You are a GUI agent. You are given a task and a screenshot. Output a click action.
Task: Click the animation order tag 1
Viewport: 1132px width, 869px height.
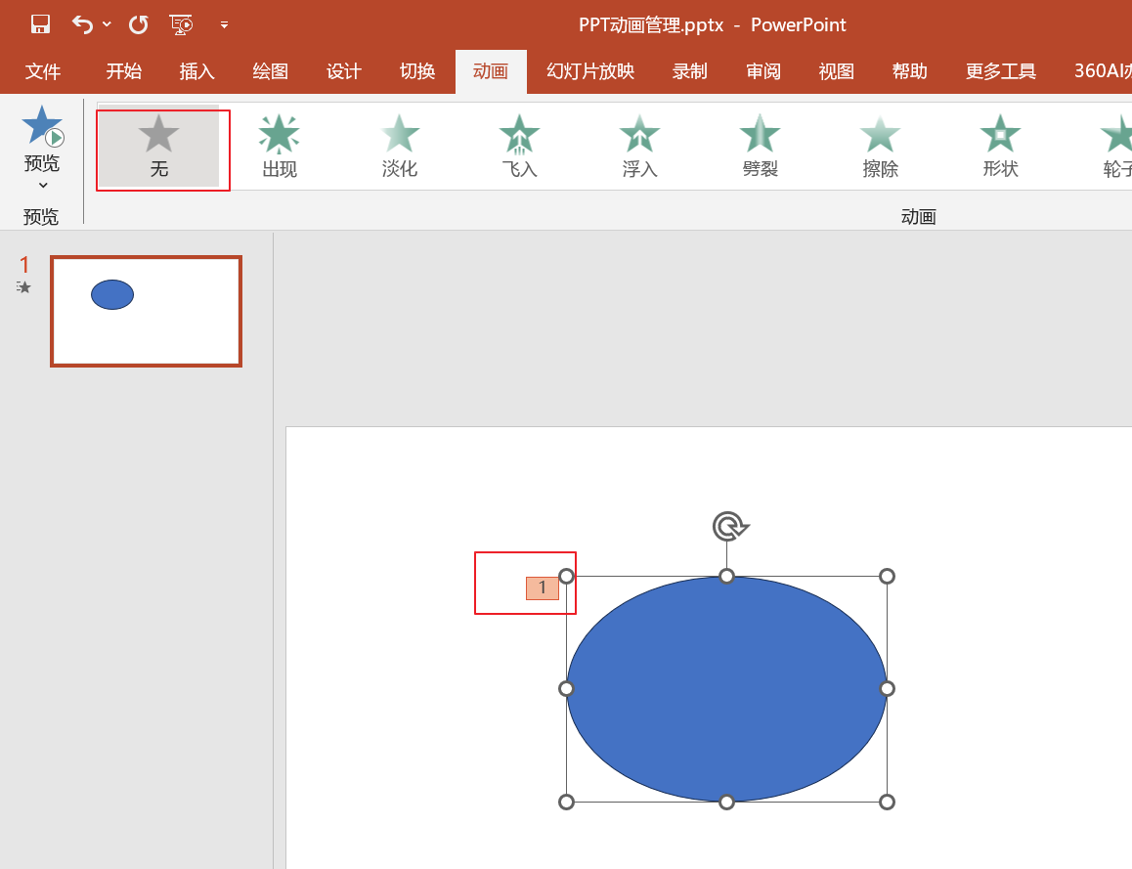click(543, 587)
